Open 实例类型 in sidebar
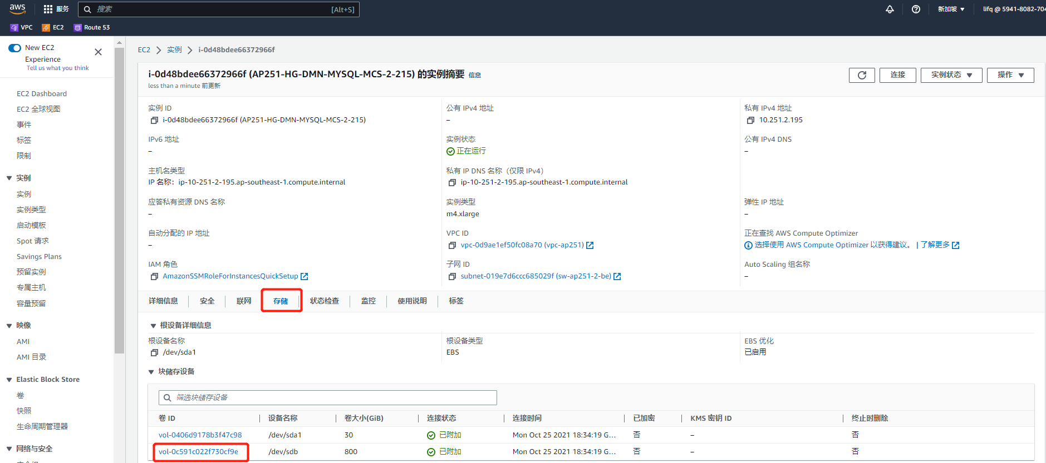 tap(31, 210)
